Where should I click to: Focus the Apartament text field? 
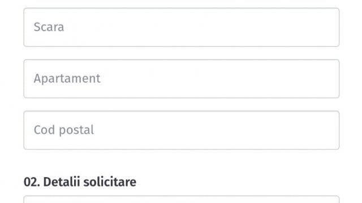pos(182,79)
